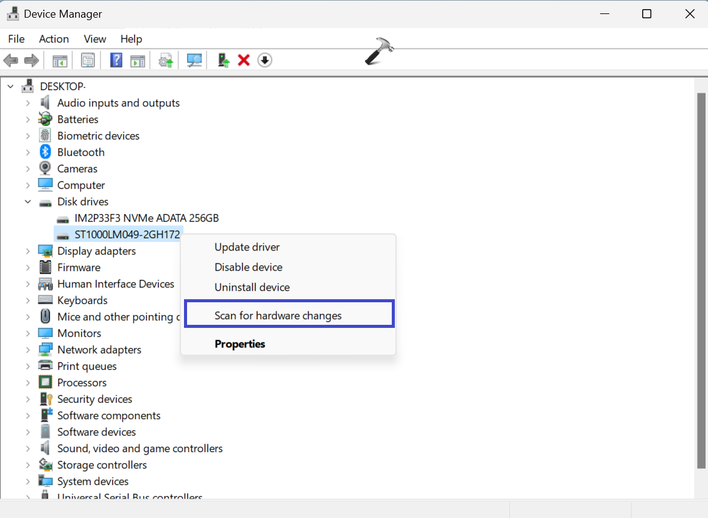Click the Enable device toolbar icon
This screenshot has height=518, width=708.
tap(224, 60)
